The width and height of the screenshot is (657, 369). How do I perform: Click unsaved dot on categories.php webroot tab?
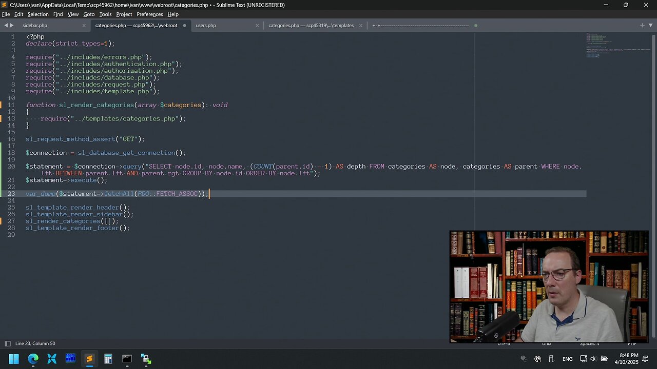[185, 26]
